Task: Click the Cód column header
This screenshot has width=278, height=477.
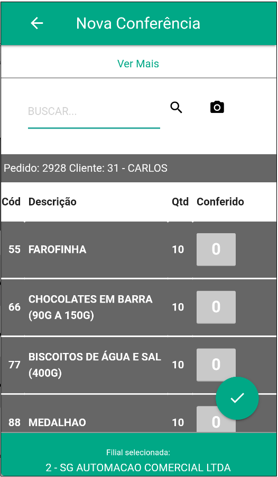Action: (11, 202)
